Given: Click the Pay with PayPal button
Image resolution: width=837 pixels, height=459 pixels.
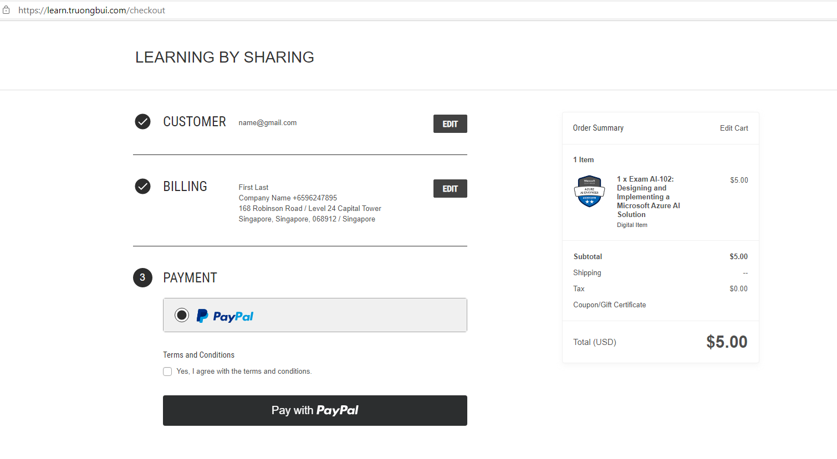Looking at the screenshot, I should point(315,410).
